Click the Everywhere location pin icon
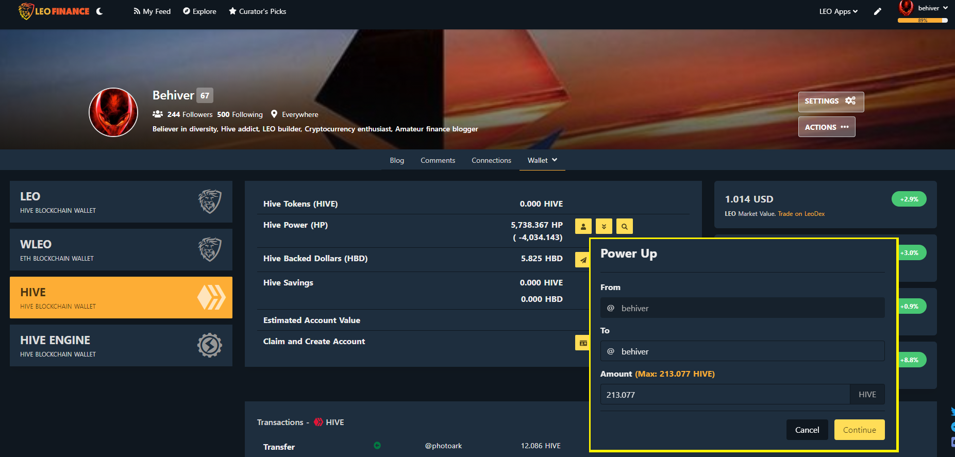Viewport: 955px width, 457px height. [274, 114]
